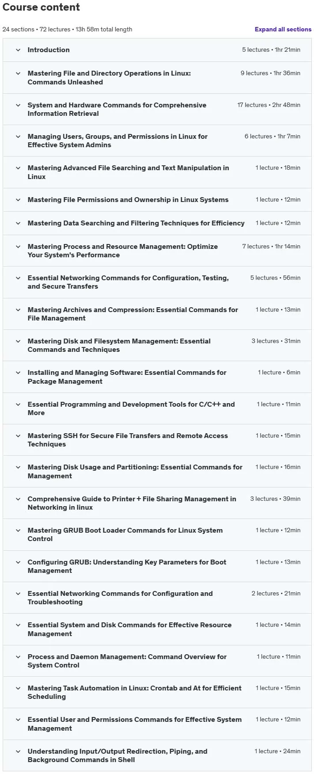Expand the Introduction section chevron
Screen dimensions: 314x774
tap(18, 50)
